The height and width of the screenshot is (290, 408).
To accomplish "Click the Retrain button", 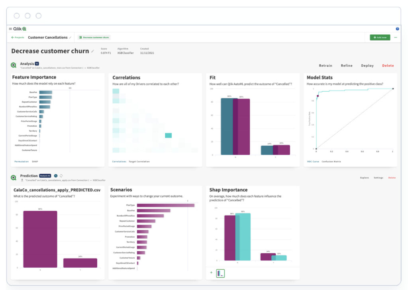I will 326,65.
